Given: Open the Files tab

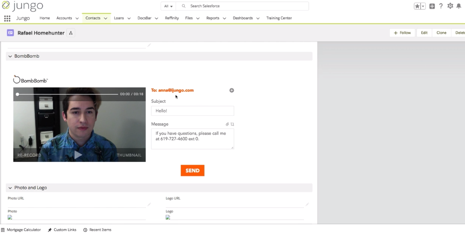Looking at the screenshot, I should point(189,18).
